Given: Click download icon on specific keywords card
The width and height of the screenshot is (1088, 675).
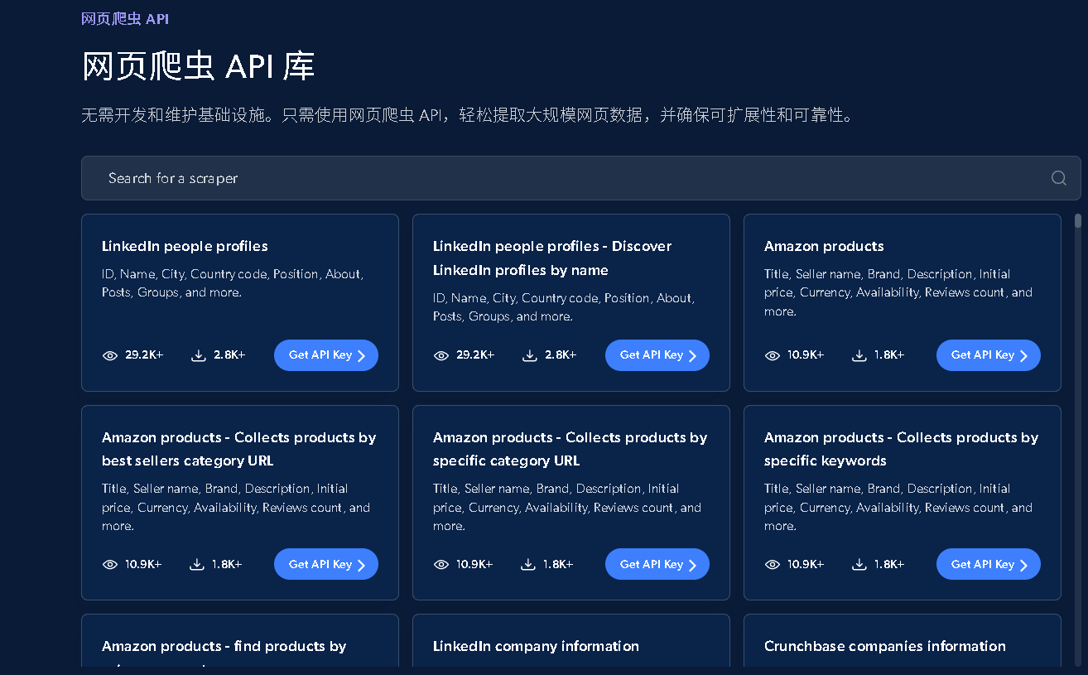Looking at the screenshot, I should click(x=859, y=565).
